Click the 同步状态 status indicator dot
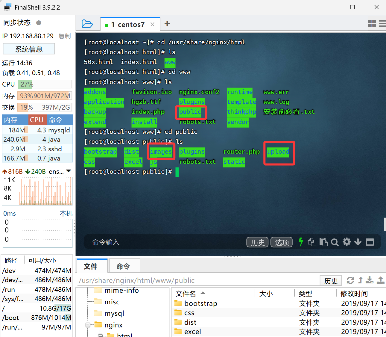The height and width of the screenshot is (337, 386). tap(39, 23)
